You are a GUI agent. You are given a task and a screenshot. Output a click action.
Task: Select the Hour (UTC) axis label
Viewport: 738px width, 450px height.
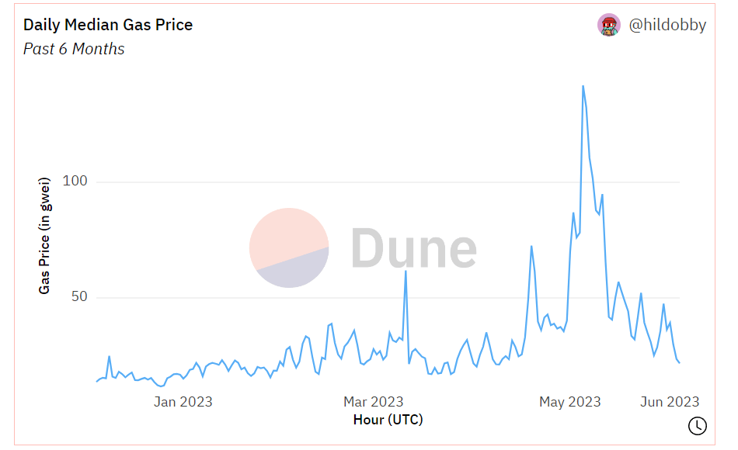(x=388, y=420)
